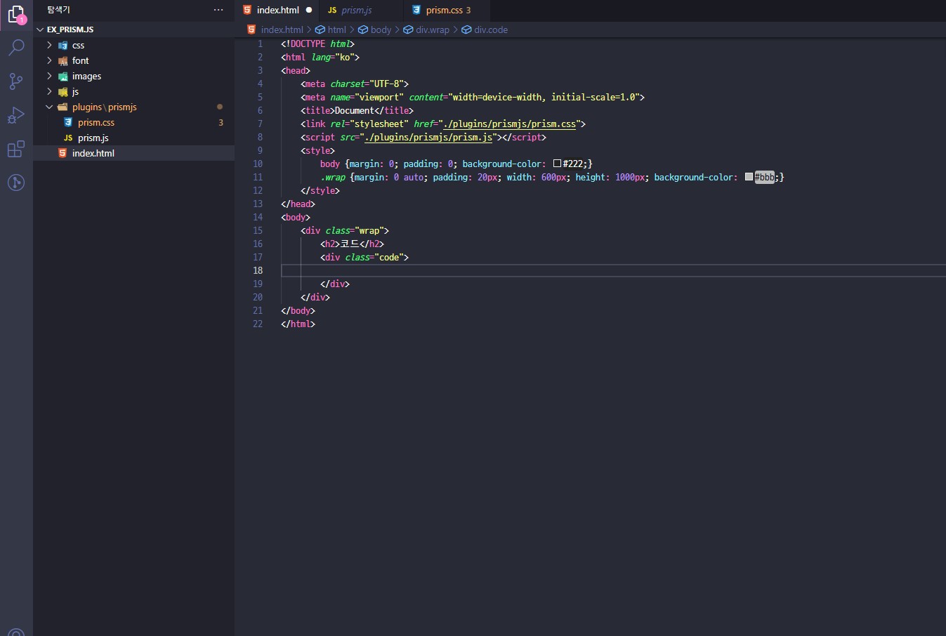Click the "UTF-8" charset value
This screenshot has width=946, height=636.
386,84
